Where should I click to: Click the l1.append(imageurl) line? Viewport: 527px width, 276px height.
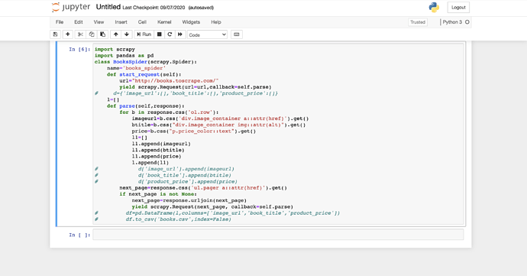click(161, 144)
